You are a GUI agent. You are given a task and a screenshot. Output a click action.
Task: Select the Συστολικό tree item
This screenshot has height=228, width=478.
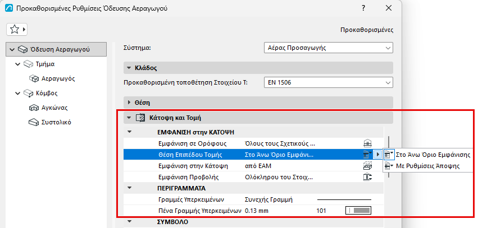point(56,123)
